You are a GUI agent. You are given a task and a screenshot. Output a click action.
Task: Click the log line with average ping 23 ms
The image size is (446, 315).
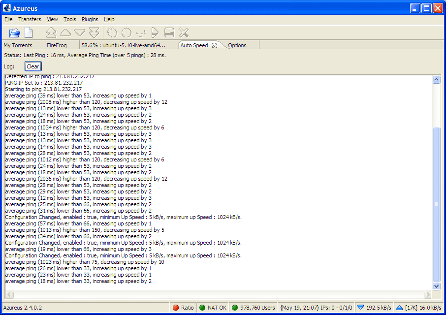[x=78, y=275]
